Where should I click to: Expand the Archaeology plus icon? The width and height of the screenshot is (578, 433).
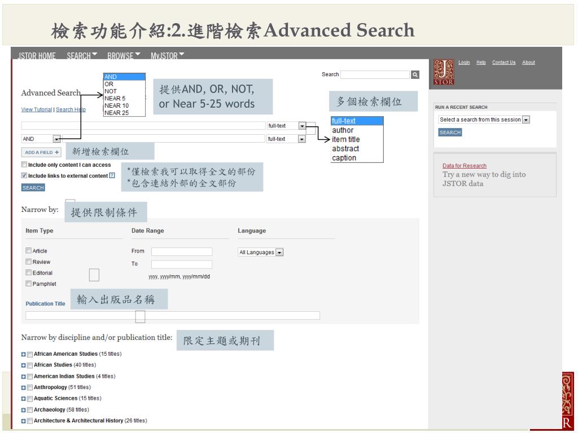click(x=23, y=410)
